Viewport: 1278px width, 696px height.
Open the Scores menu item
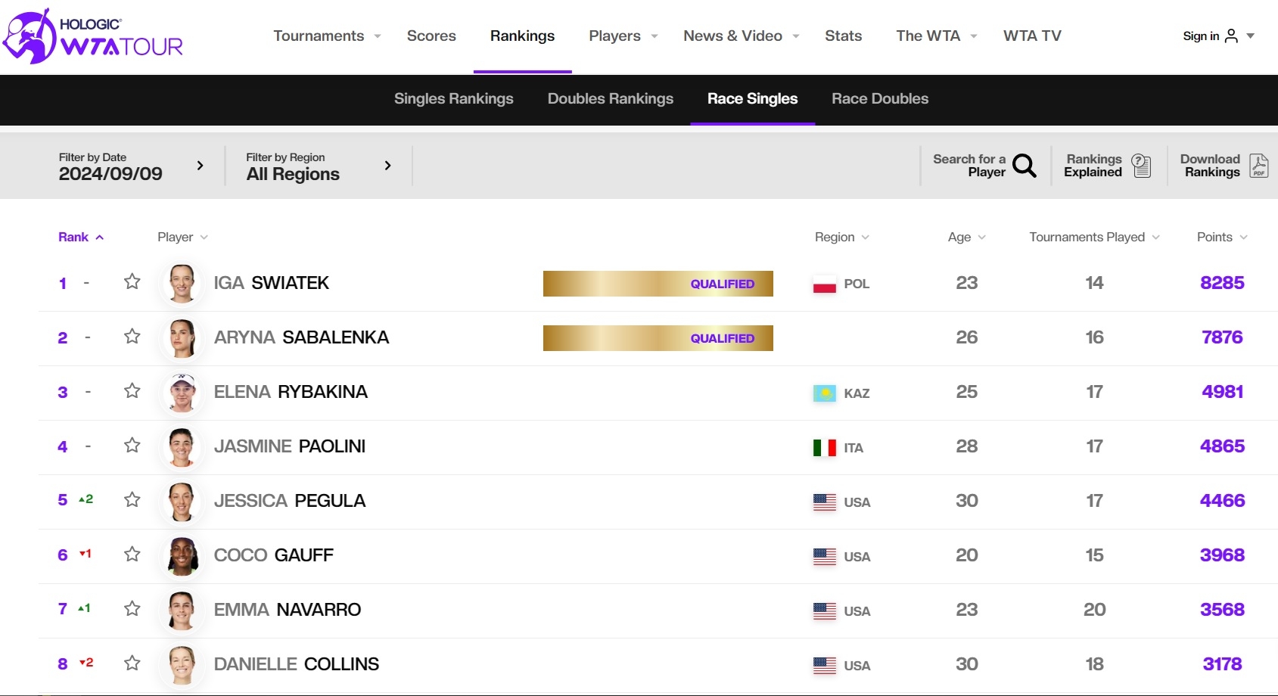[x=431, y=36]
